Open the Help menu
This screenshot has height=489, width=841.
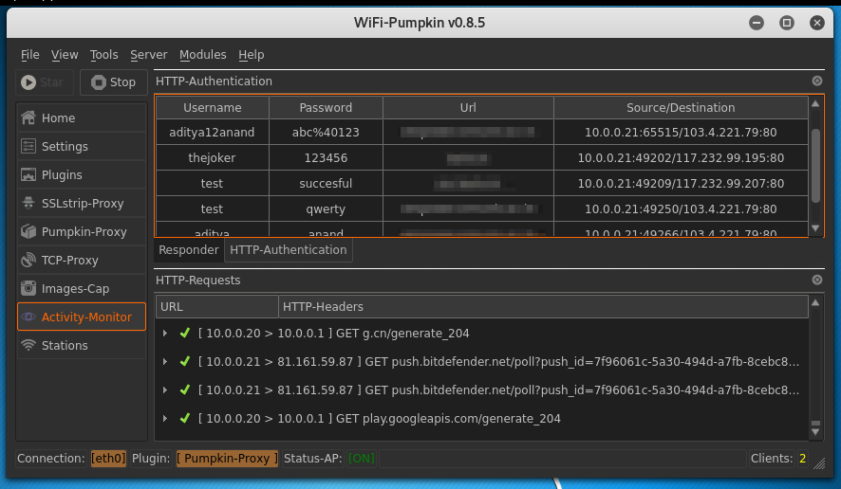pos(251,55)
